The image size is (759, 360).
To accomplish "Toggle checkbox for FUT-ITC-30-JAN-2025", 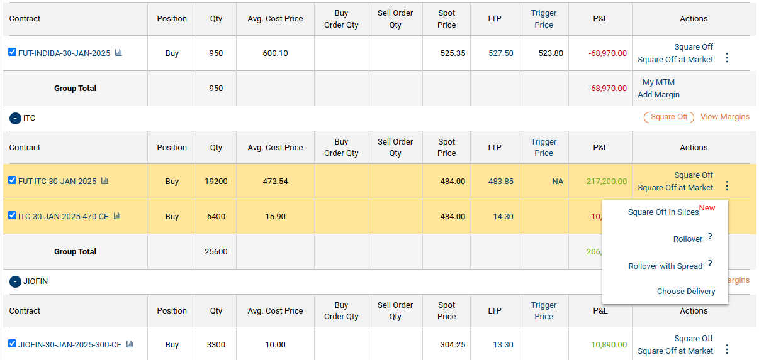I will click(13, 180).
